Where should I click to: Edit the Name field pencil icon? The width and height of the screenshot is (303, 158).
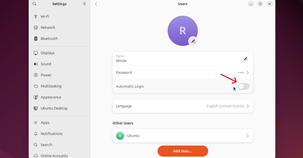pyautogui.click(x=245, y=59)
